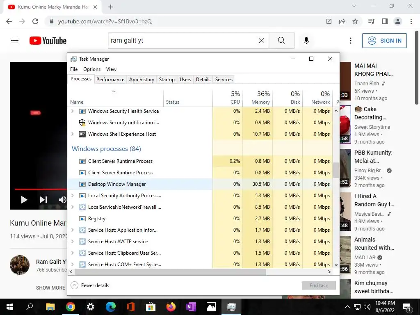Expand Service Host: Clipboard User Service row
The height and width of the screenshot is (315, 420).
[x=72, y=253]
